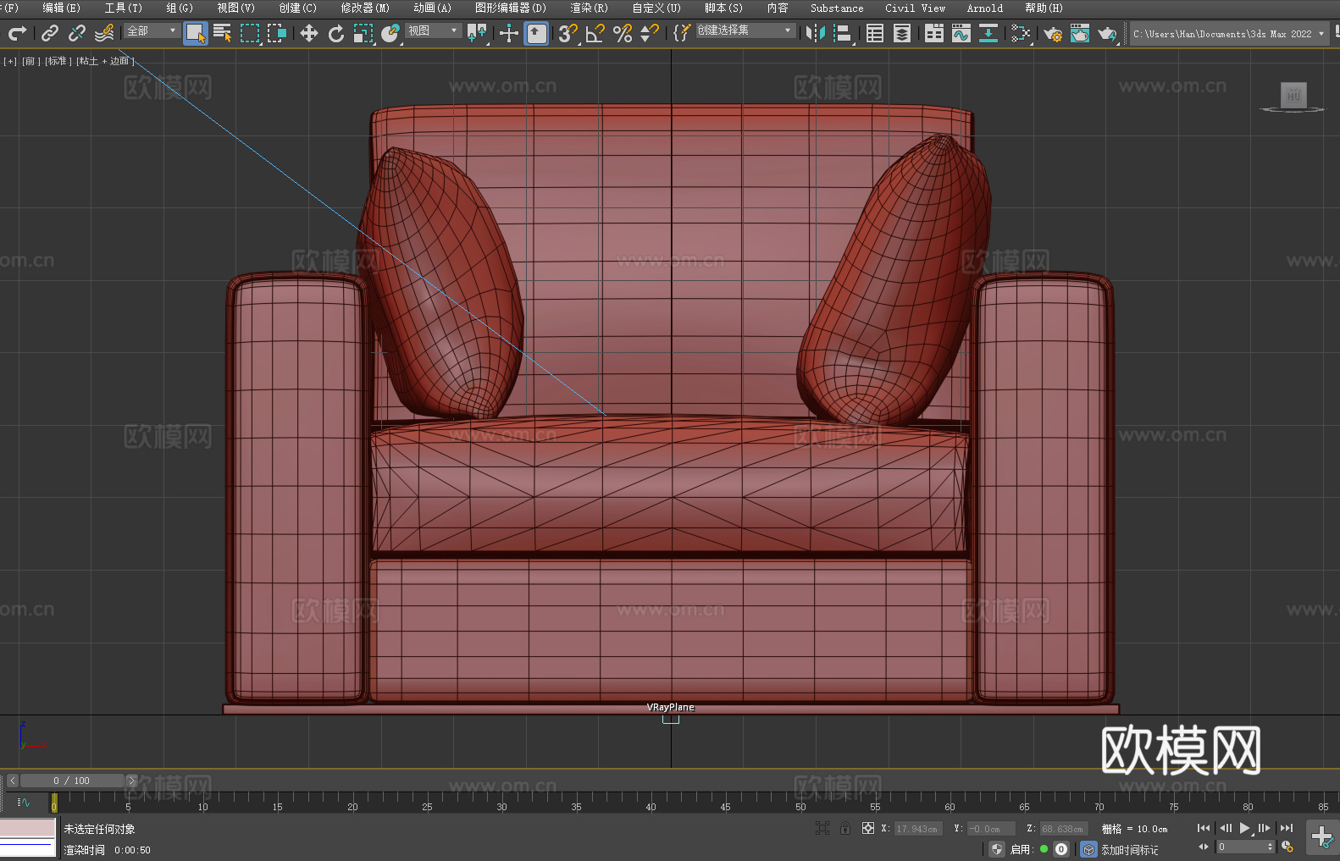The height and width of the screenshot is (861, 1340).
Task: Toggle the Isolate Selection icon
Action: click(x=822, y=828)
